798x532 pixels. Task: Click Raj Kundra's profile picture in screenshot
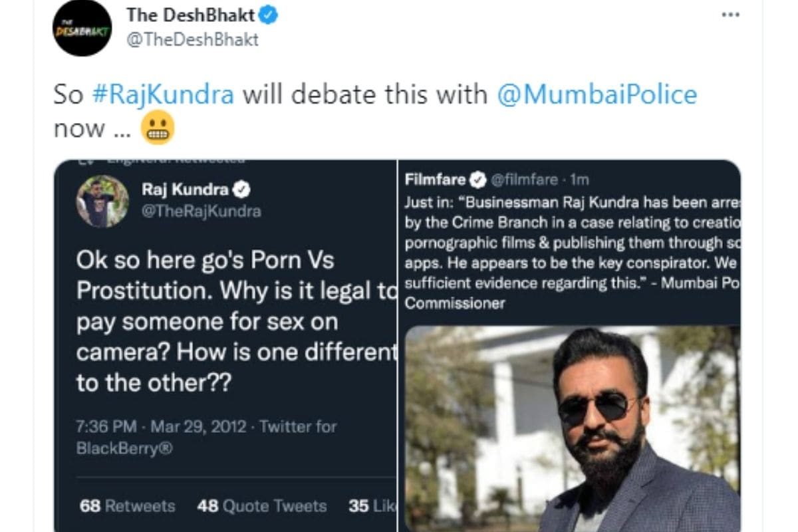point(102,201)
